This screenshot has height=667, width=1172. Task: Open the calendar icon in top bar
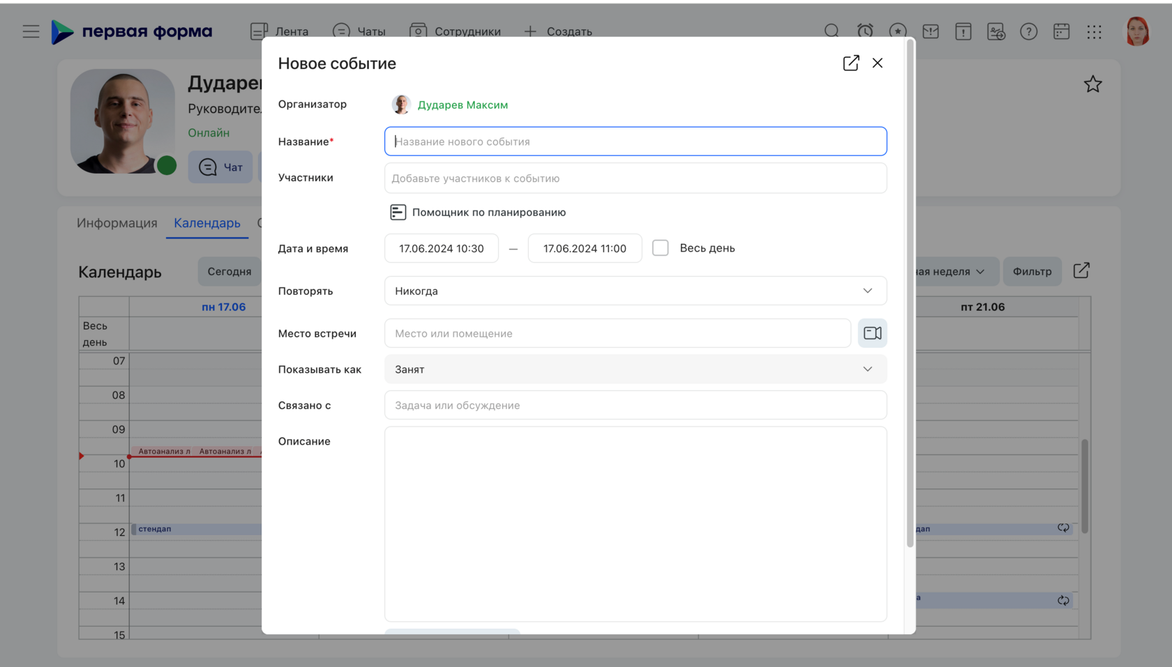tap(1062, 31)
